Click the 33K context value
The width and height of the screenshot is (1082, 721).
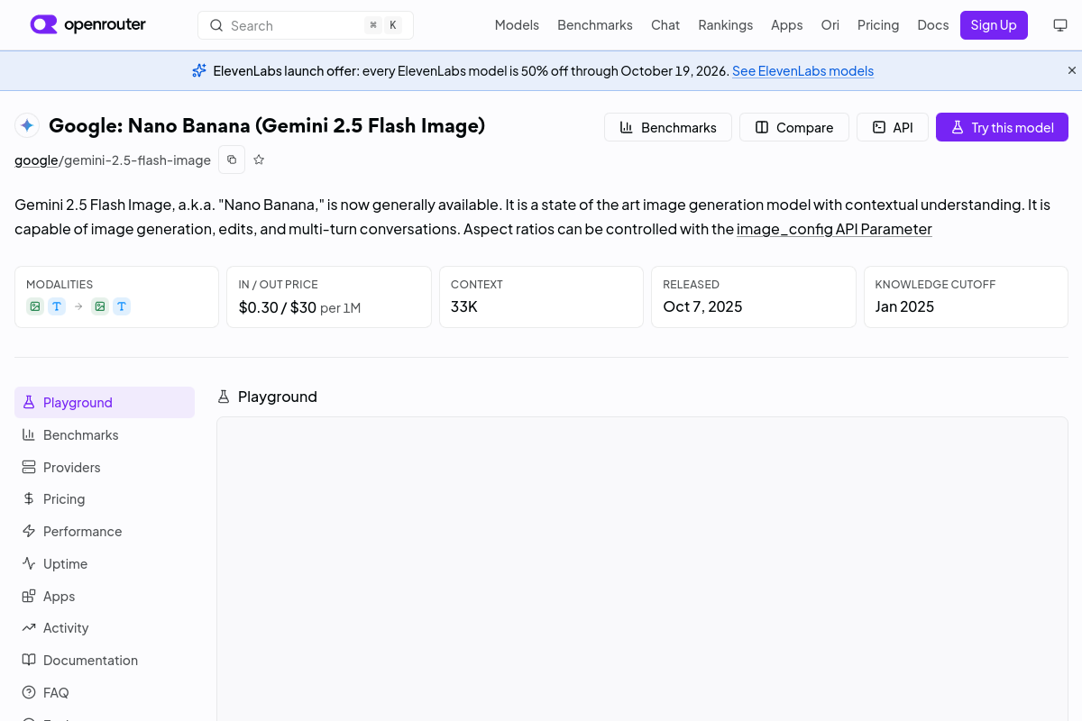pyautogui.click(x=464, y=306)
